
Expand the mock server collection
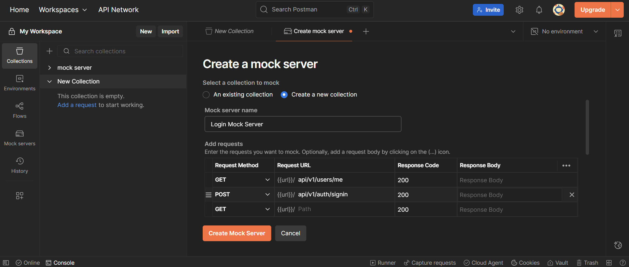tap(50, 68)
